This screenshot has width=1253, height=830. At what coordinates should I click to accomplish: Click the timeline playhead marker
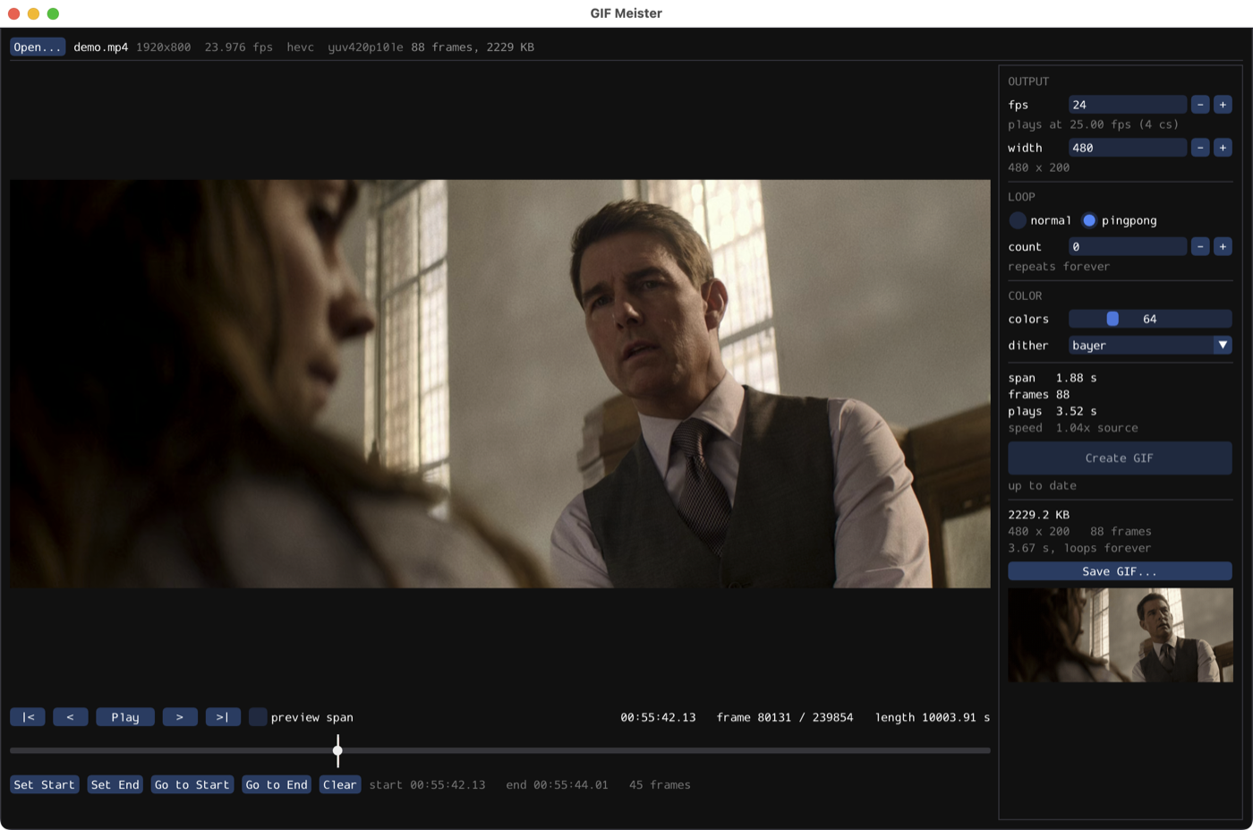point(337,750)
